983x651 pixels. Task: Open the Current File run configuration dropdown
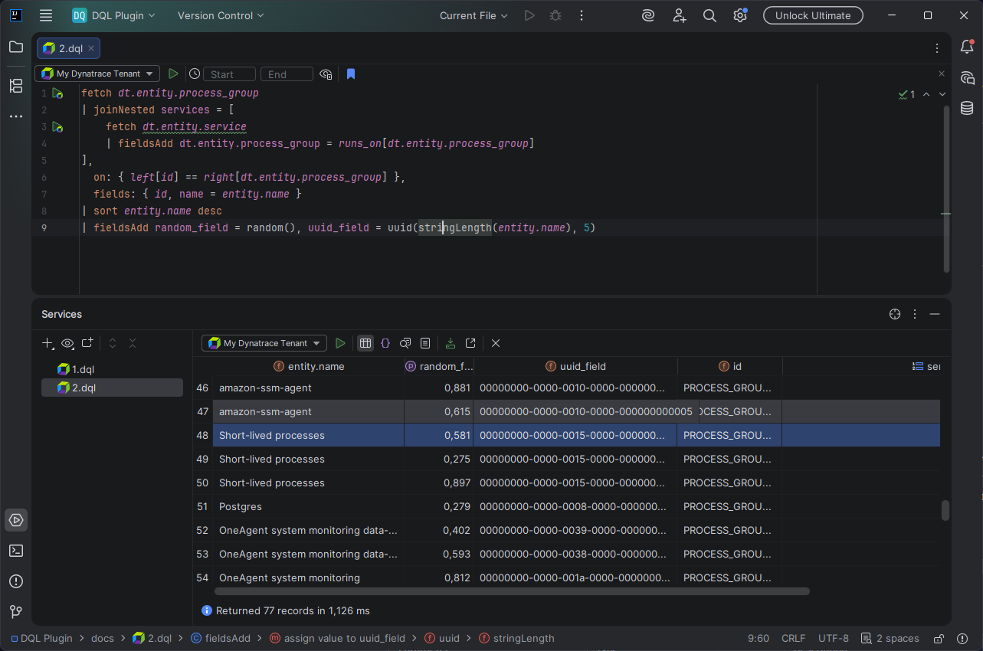[473, 15]
